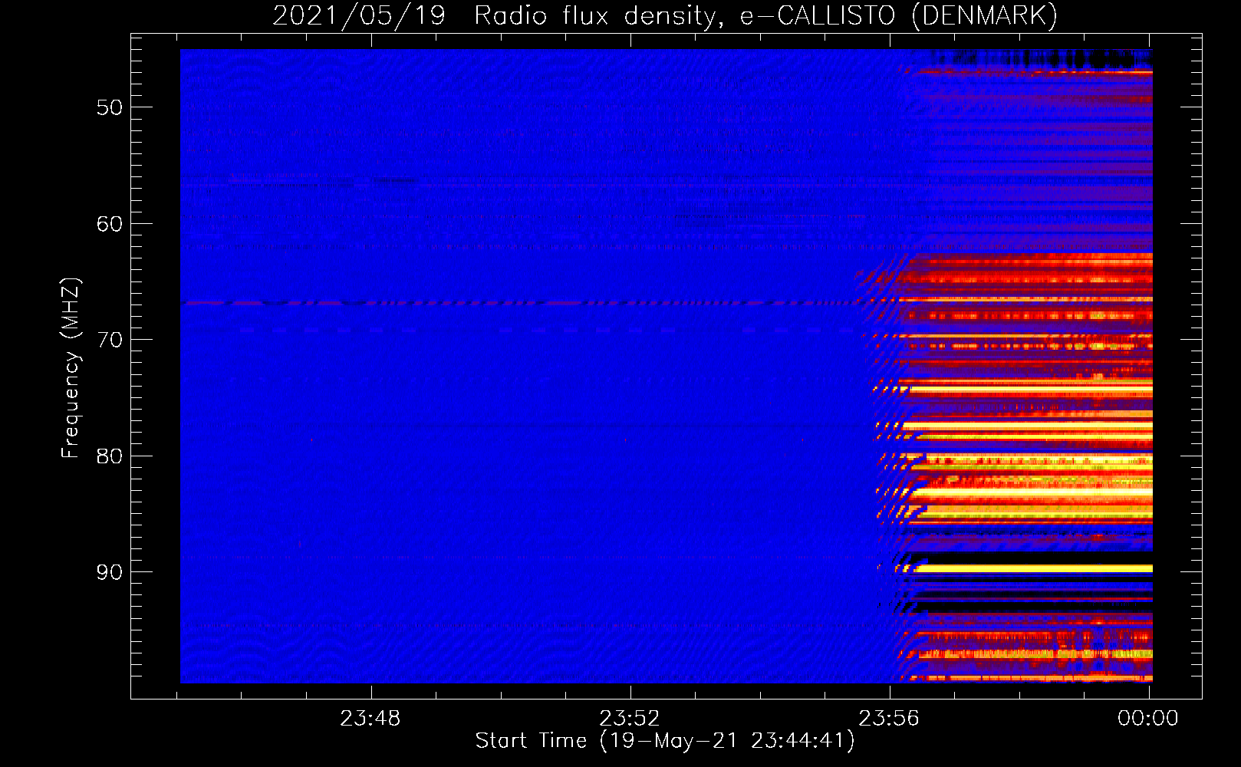Viewport: 1241px width, 767px height.
Task: Click the 70 frequency tick label
Action: 110,340
